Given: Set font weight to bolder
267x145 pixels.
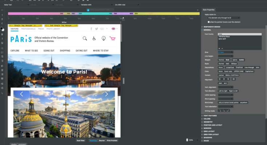Looking at the screenshot, I should pyautogui.click(x=242, y=60).
